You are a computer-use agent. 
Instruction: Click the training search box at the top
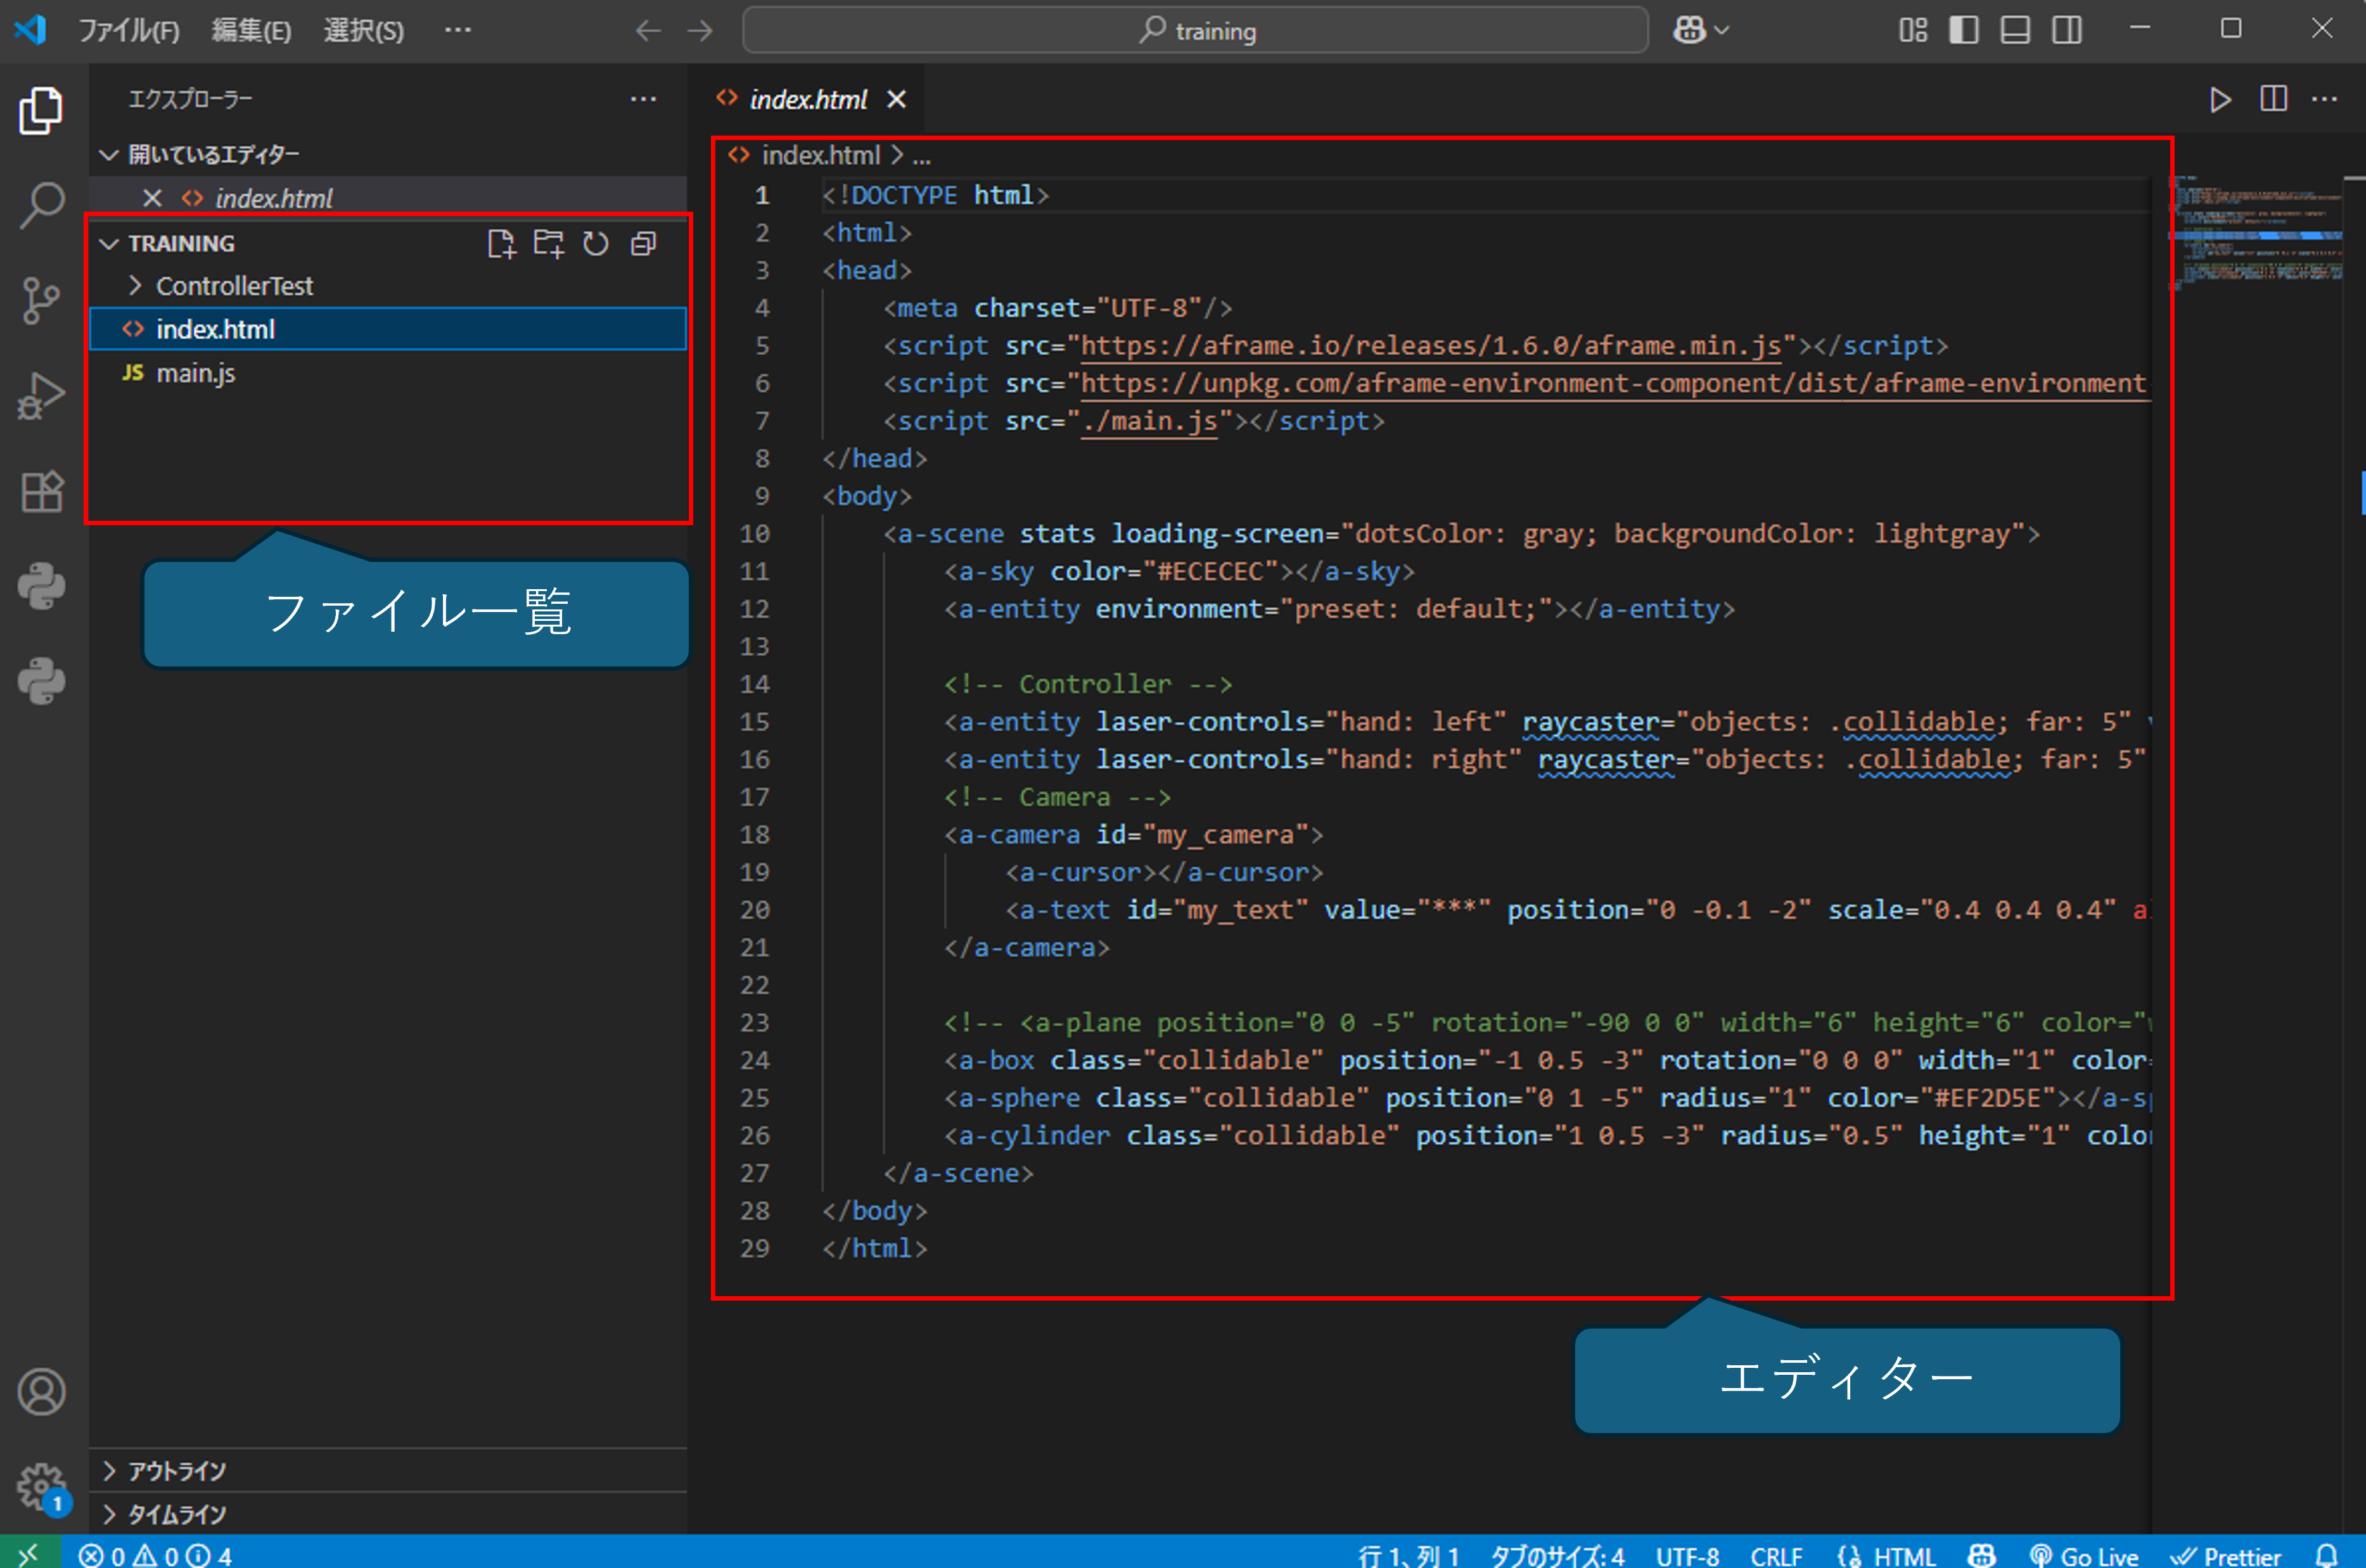pos(1195,29)
